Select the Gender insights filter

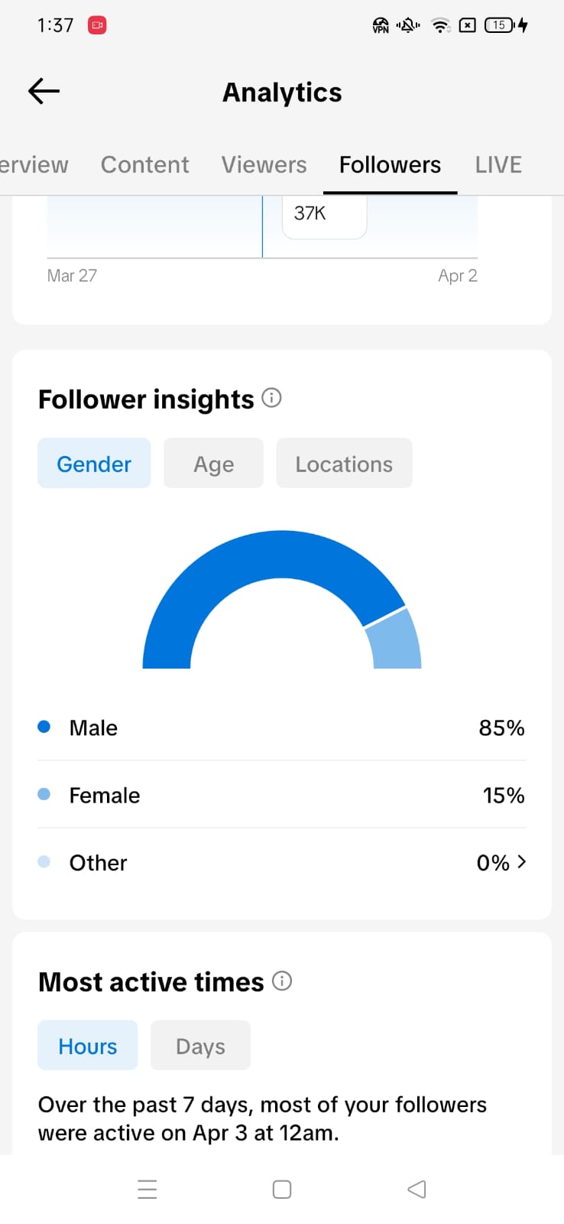[x=94, y=464]
